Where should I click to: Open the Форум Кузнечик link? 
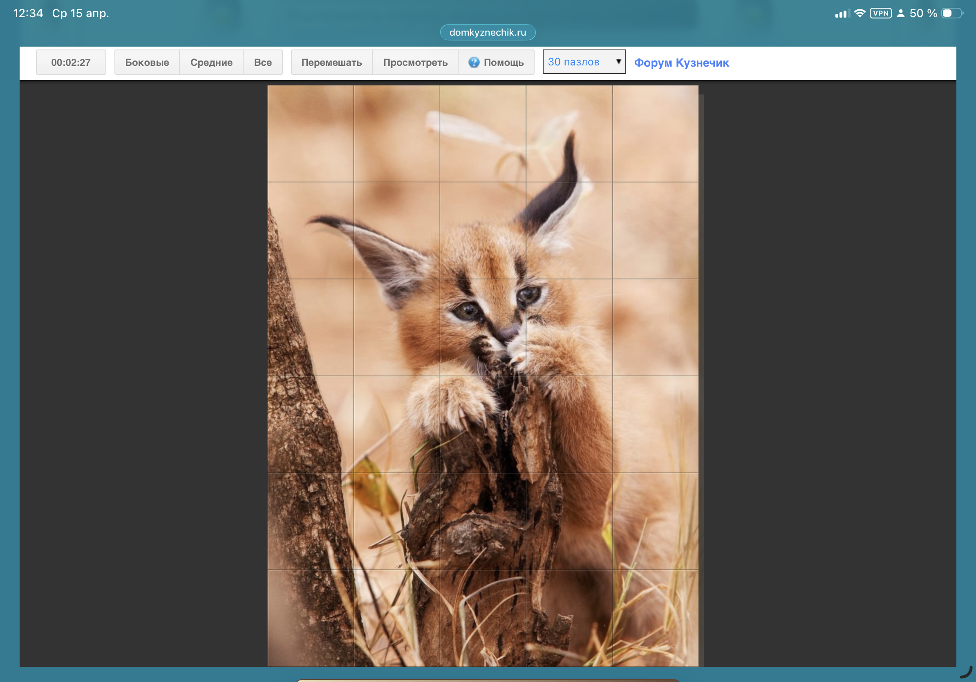[x=681, y=63]
